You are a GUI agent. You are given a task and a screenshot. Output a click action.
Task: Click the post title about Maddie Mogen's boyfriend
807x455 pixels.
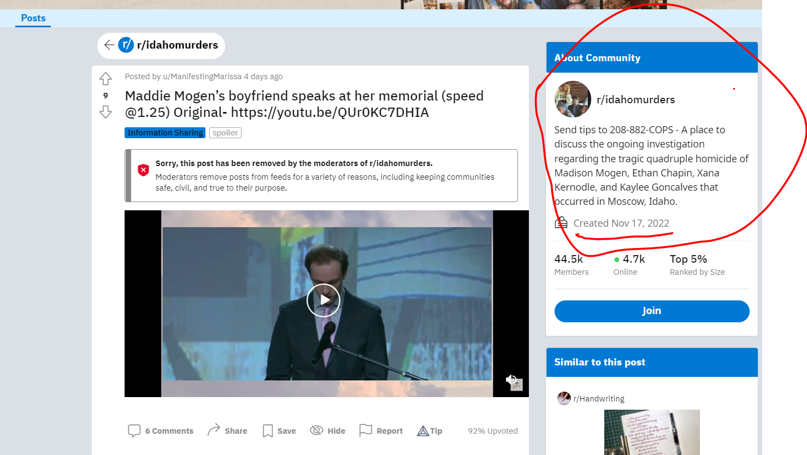[x=304, y=104]
